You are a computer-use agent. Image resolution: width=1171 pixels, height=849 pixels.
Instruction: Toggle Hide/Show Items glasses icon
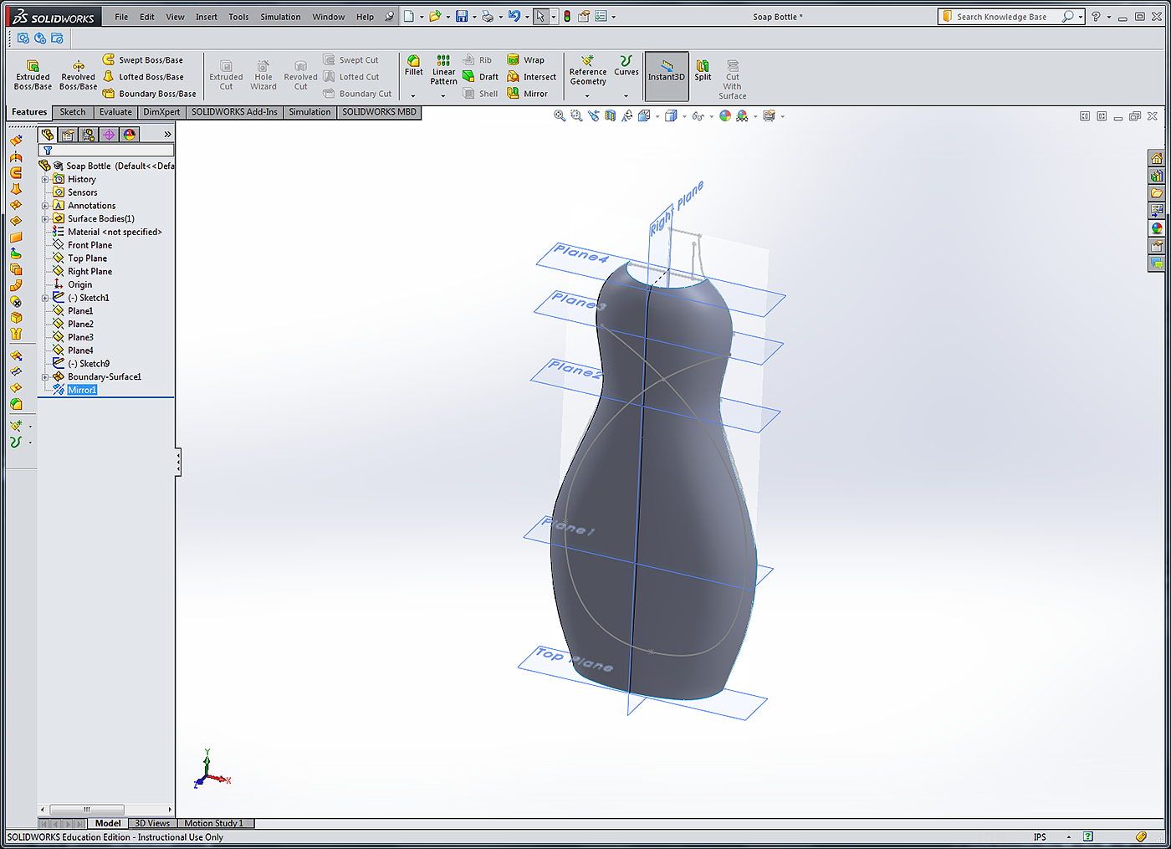(698, 116)
